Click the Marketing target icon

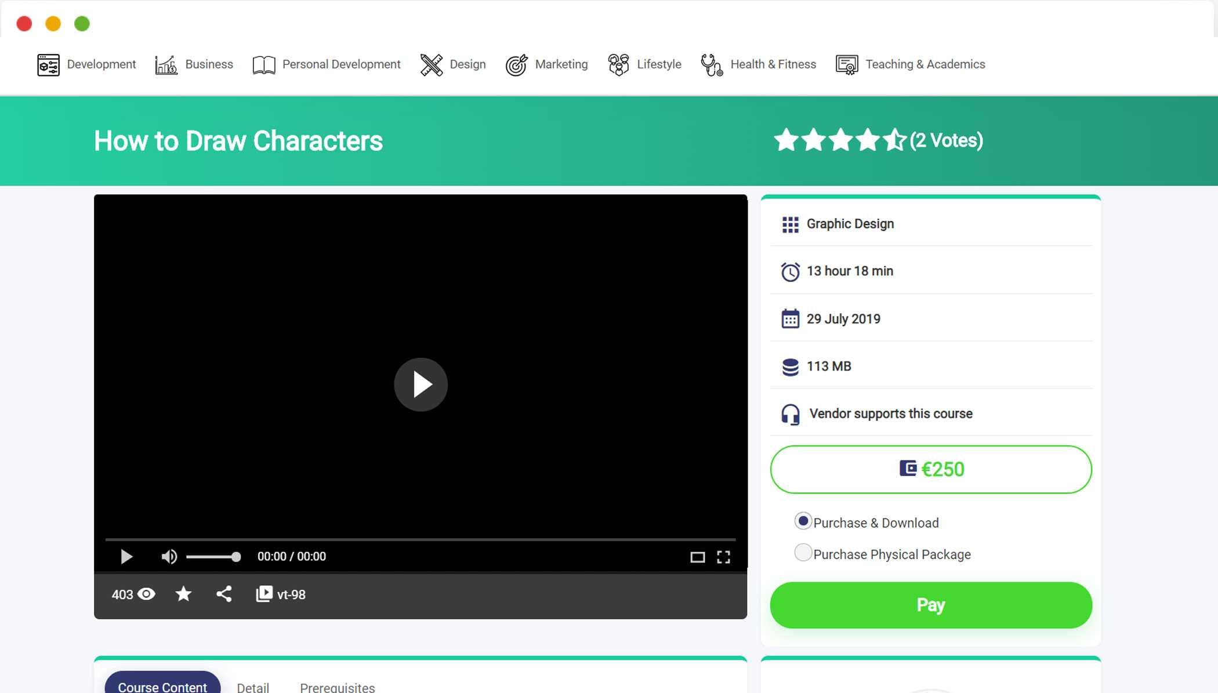pos(516,64)
